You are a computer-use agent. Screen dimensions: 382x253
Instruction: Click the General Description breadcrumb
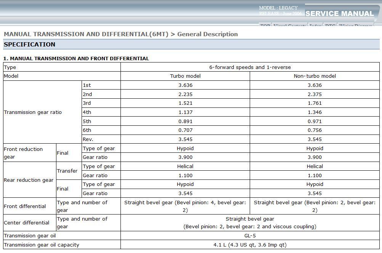click(x=207, y=34)
